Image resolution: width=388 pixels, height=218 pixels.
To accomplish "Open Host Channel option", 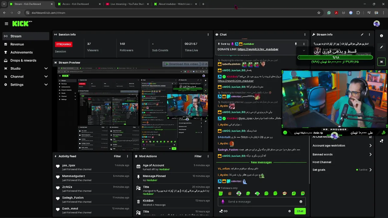I will pos(322,162).
